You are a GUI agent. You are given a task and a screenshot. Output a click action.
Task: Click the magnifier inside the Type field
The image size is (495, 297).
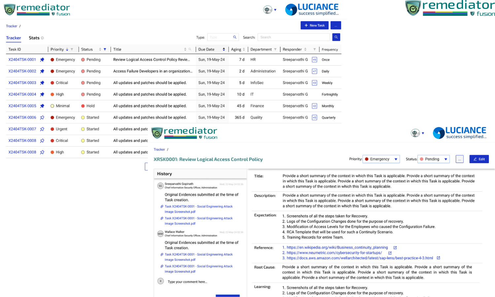tap(235, 37)
